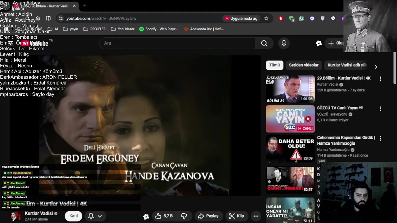Click inside the Ara search field
The width and height of the screenshot is (397, 223).
coord(177,43)
